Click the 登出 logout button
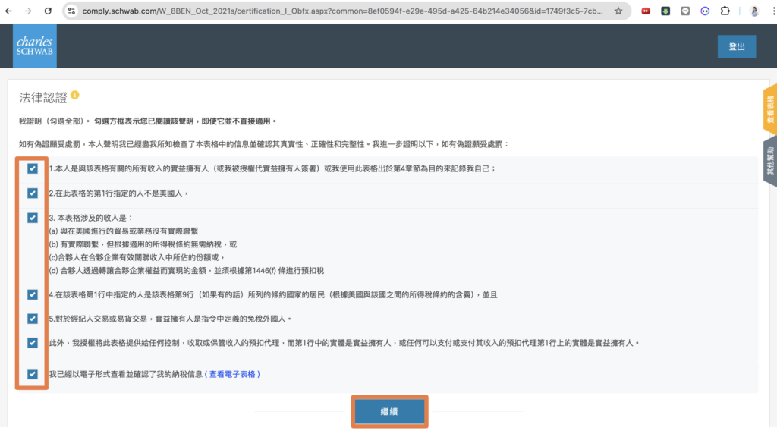The height and width of the screenshot is (431, 777). pyautogui.click(x=736, y=46)
